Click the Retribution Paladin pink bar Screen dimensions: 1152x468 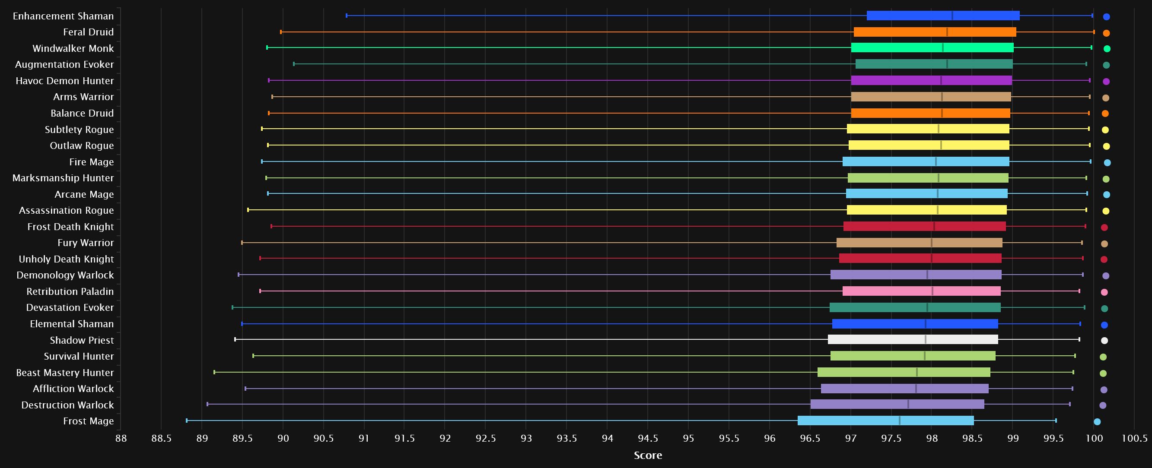coord(922,291)
